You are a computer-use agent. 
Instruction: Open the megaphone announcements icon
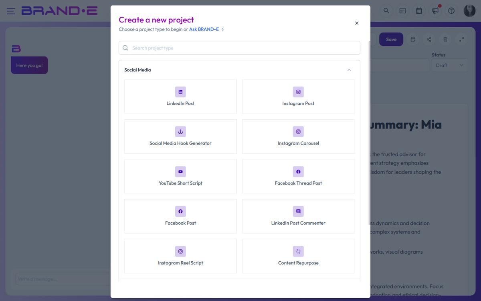click(435, 11)
